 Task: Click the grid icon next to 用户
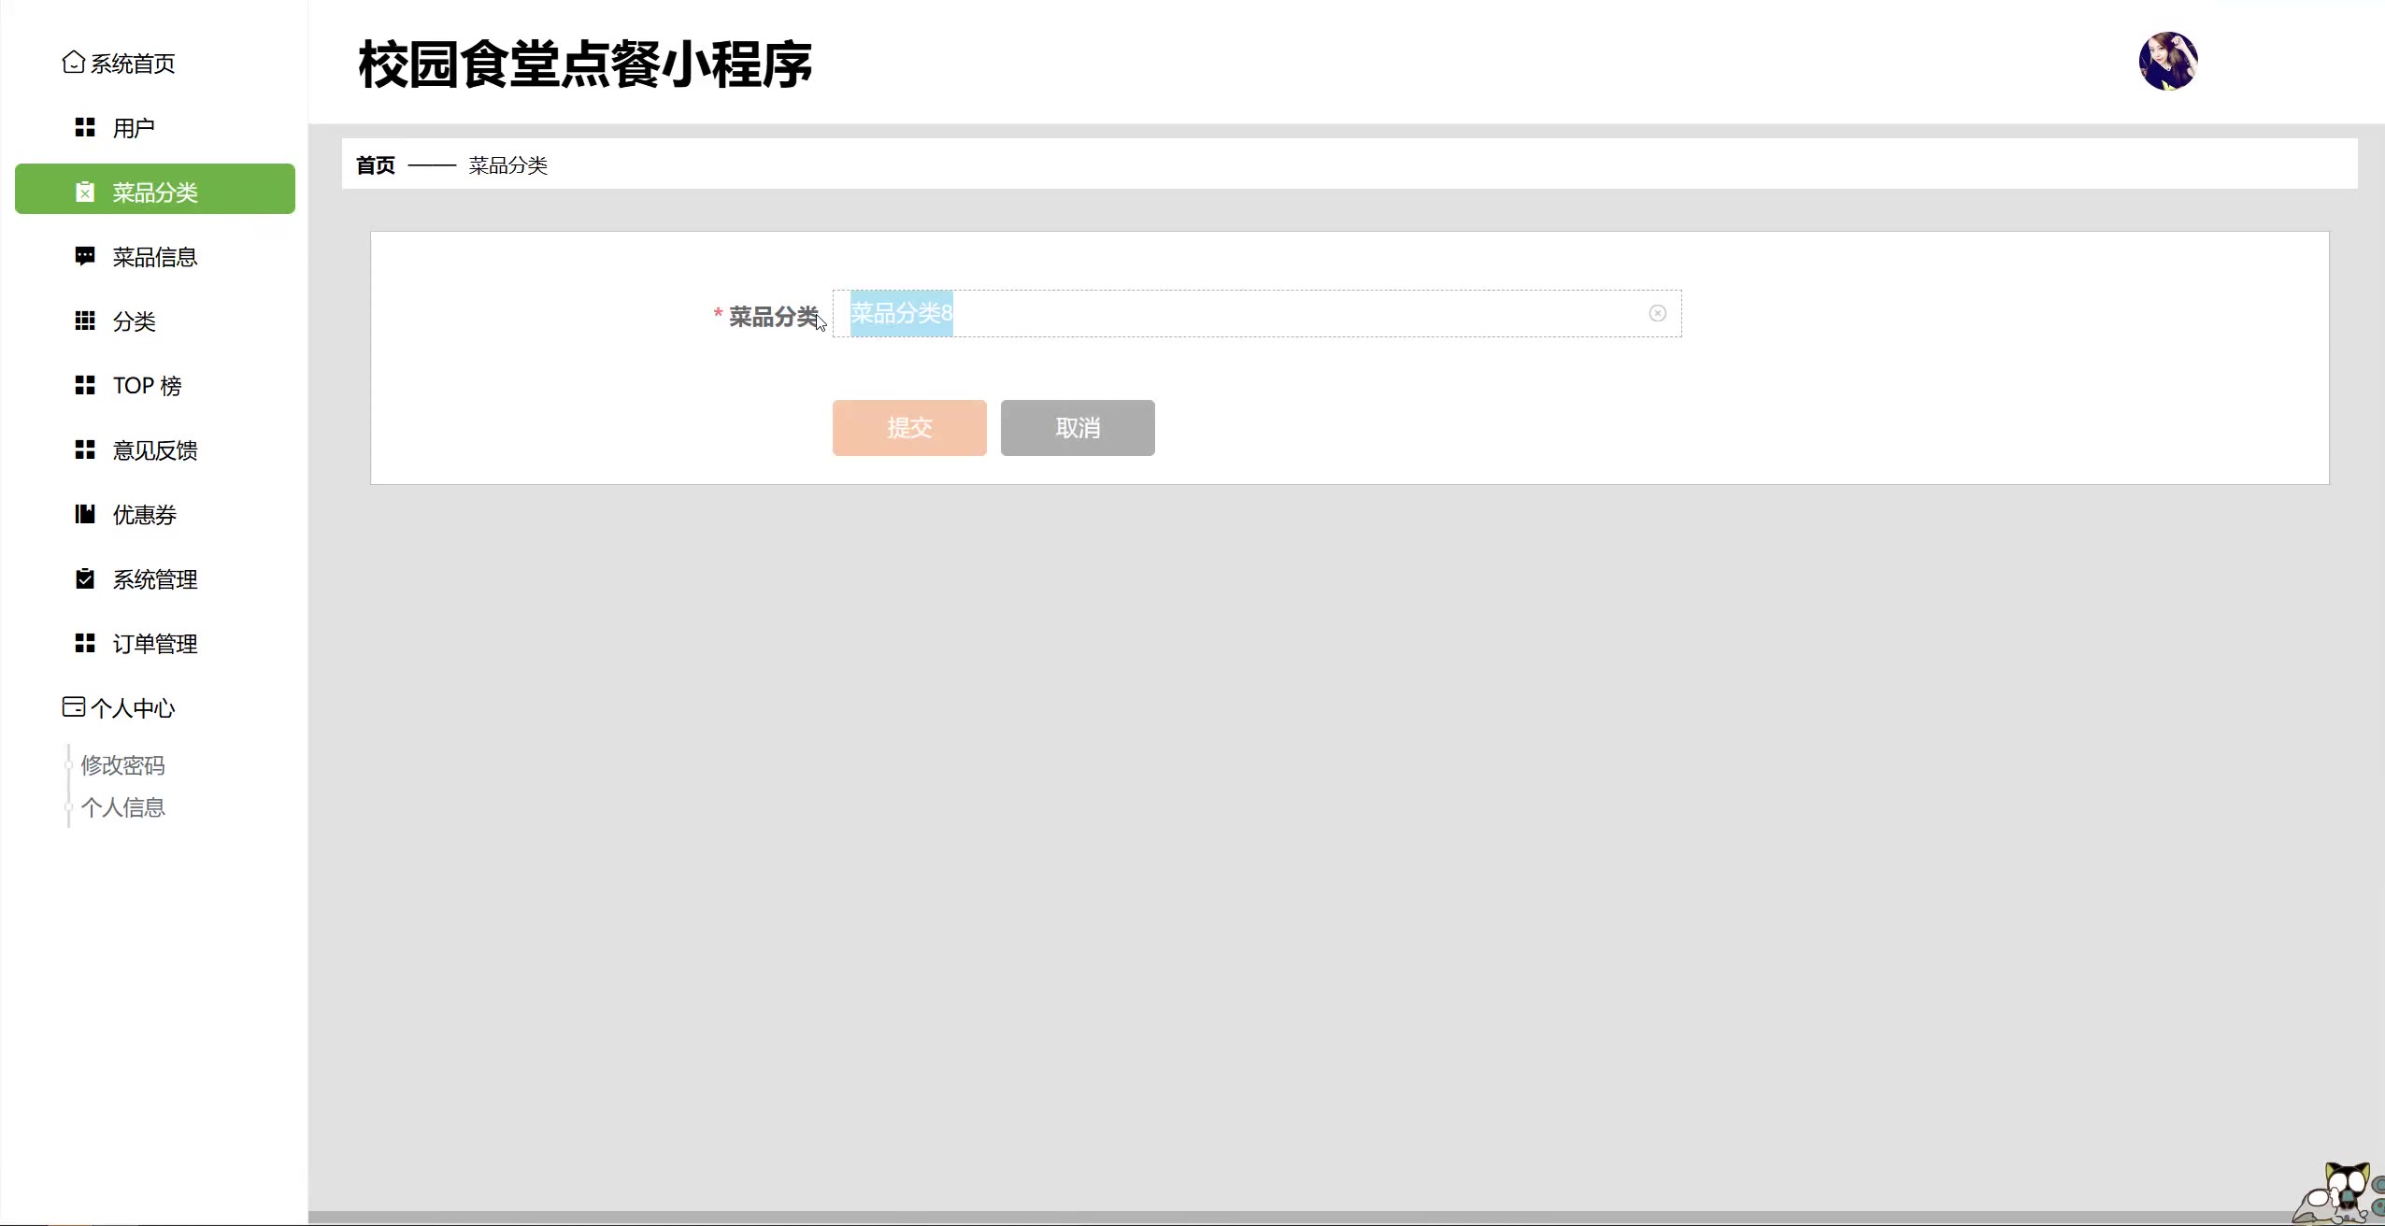[85, 127]
